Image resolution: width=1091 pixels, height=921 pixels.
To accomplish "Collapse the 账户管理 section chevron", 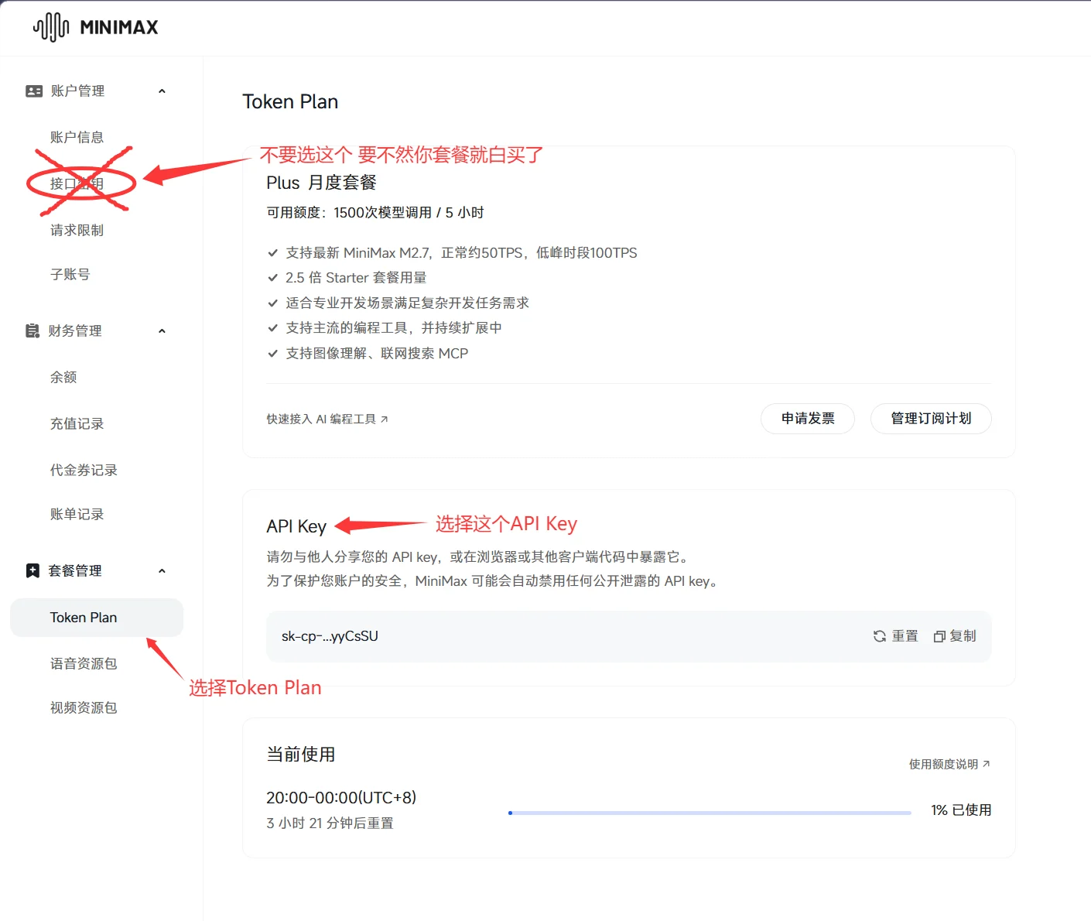I will (x=162, y=91).
